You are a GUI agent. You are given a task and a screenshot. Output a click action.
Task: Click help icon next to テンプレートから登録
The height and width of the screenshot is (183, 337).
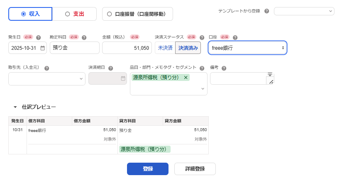pos(267,11)
